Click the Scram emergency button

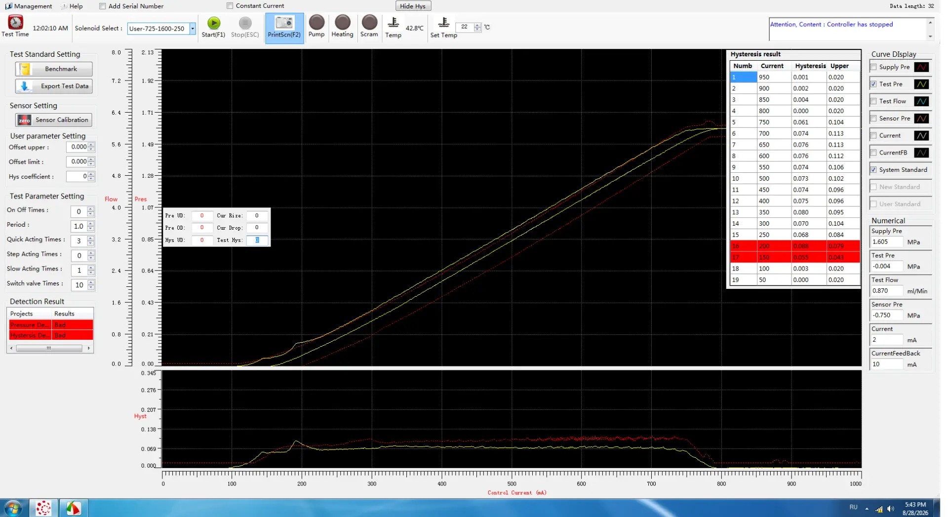click(x=369, y=23)
